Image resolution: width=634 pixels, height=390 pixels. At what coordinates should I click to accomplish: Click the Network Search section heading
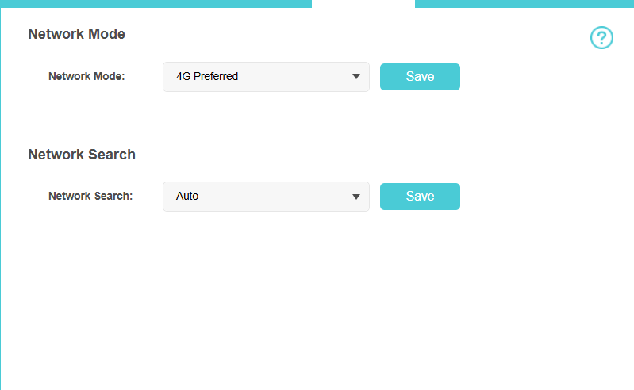point(82,155)
